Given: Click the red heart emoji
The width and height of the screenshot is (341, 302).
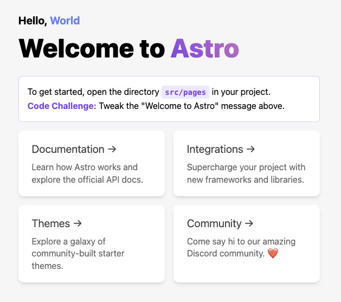Looking at the screenshot, I should click(x=273, y=253).
